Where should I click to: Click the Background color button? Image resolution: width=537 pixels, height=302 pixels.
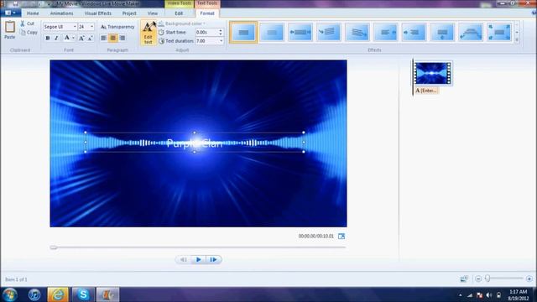(181, 23)
